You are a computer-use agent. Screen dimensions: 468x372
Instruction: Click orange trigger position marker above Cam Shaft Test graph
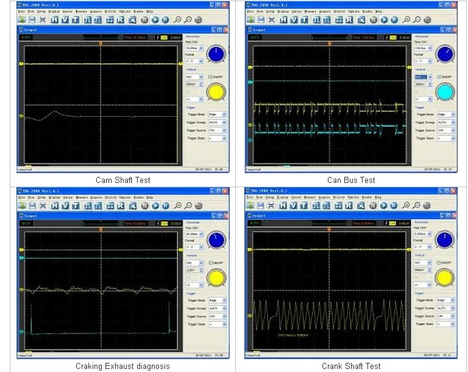pyautogui.click(x=101, y=44)
